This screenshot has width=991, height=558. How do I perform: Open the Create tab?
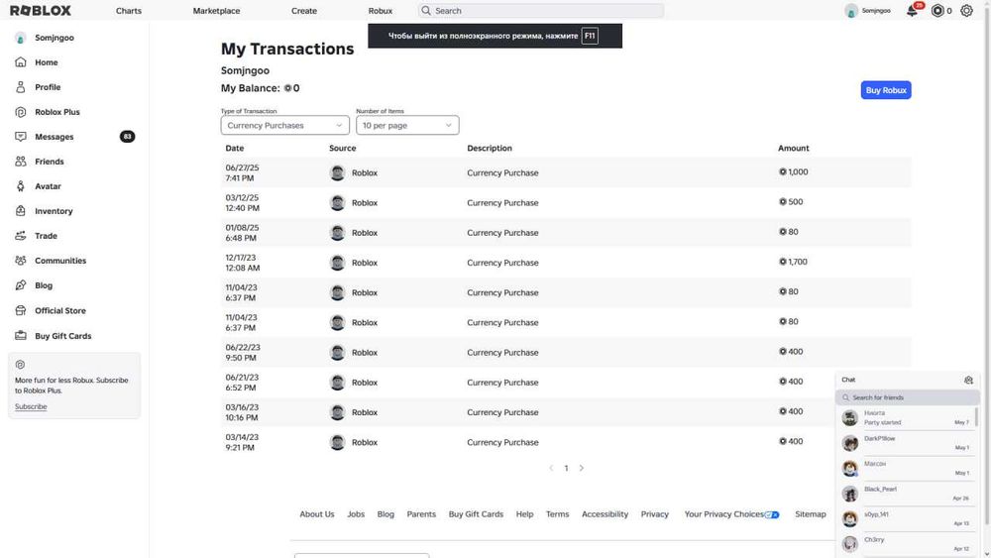pos(304,11)
